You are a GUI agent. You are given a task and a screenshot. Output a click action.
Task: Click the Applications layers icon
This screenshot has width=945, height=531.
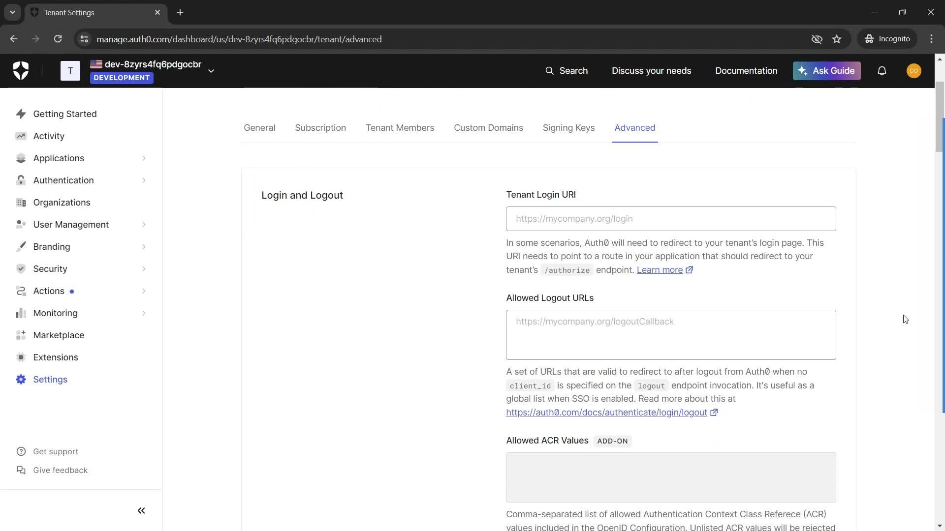point(21,158)
